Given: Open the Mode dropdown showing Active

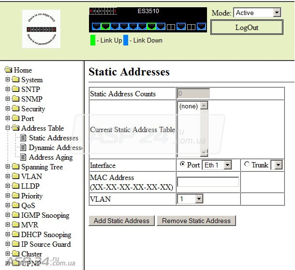Looking at the screenshot, I should point(257,13).
